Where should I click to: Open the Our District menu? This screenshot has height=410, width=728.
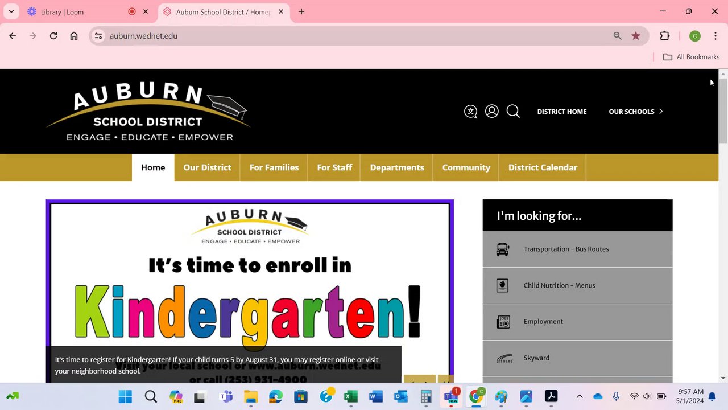coord(207,167)
